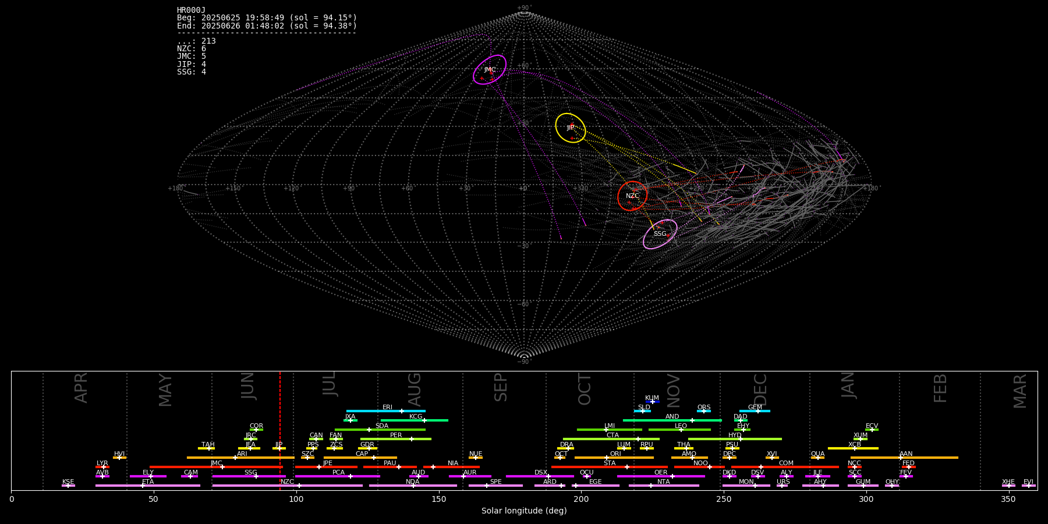Image resolution: width=1048 pixels, height=524 pixels.
Task: Select the Beg: 20250625 19:58:49 line
Action: pyautogui.click(x=267, y=18)
